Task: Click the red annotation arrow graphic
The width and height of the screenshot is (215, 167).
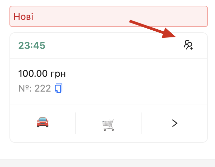Action: [152, 29]
